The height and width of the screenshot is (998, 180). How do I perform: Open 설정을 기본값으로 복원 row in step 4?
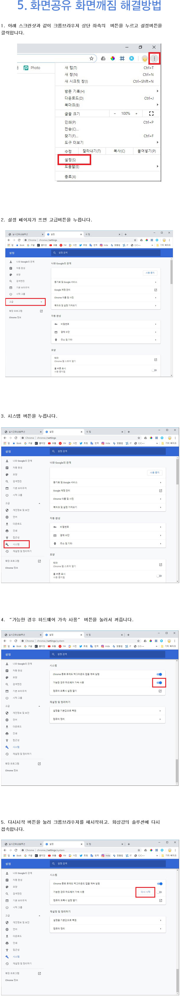(108, 710)
